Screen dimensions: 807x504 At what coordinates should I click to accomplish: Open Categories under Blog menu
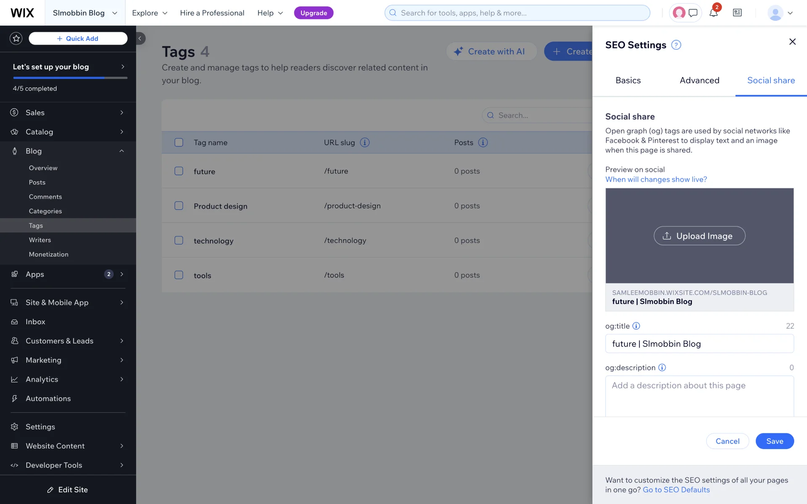coord(45,211)
